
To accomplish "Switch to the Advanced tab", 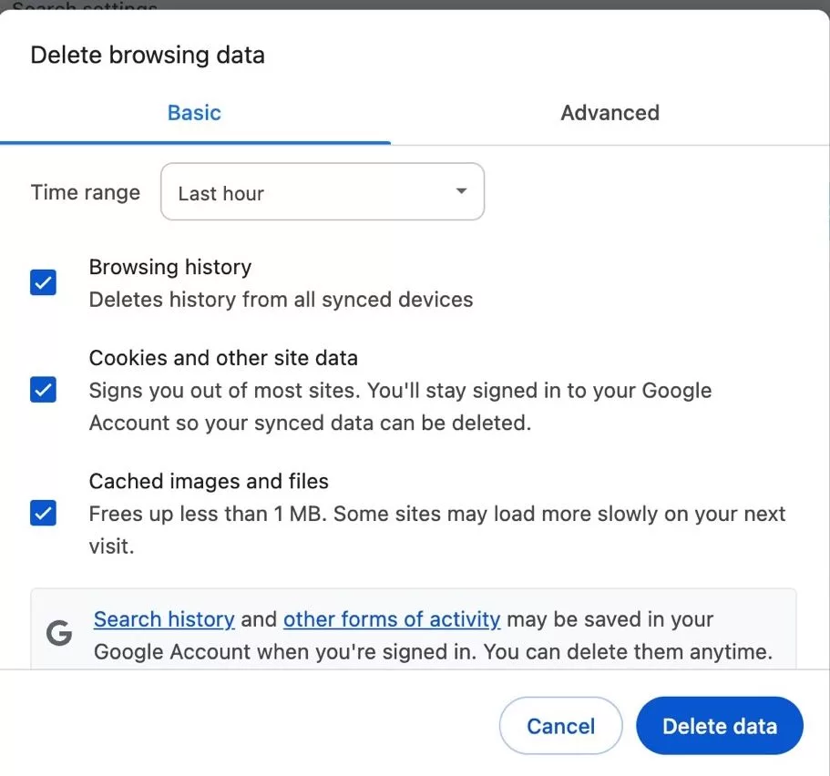I will tap(610, 113).
